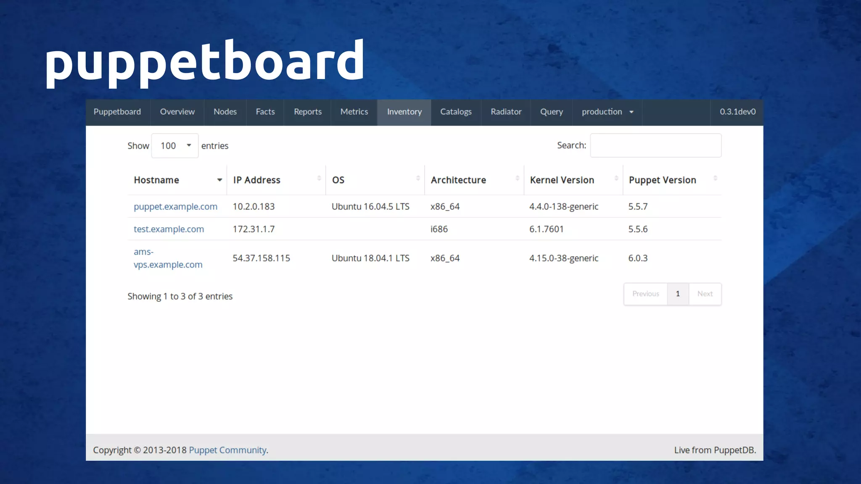Open the Puppet Community link
The width and height of the screenshot is (861, 484).
(227, 450)
